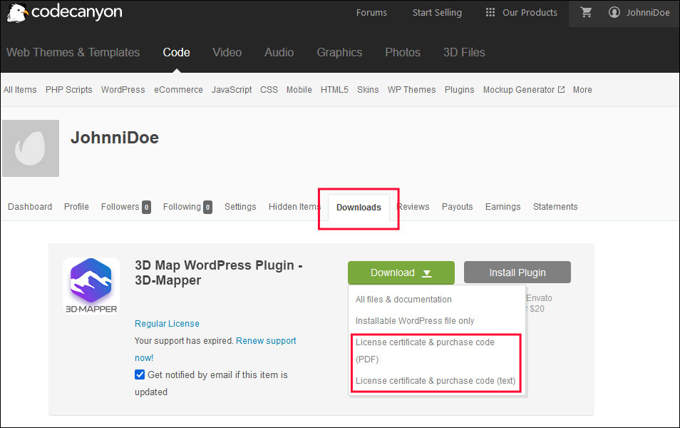Go to Web Themes & Templates
Image resolution: width=680 pixels, height=428 pixels.
tap(73, 53)
